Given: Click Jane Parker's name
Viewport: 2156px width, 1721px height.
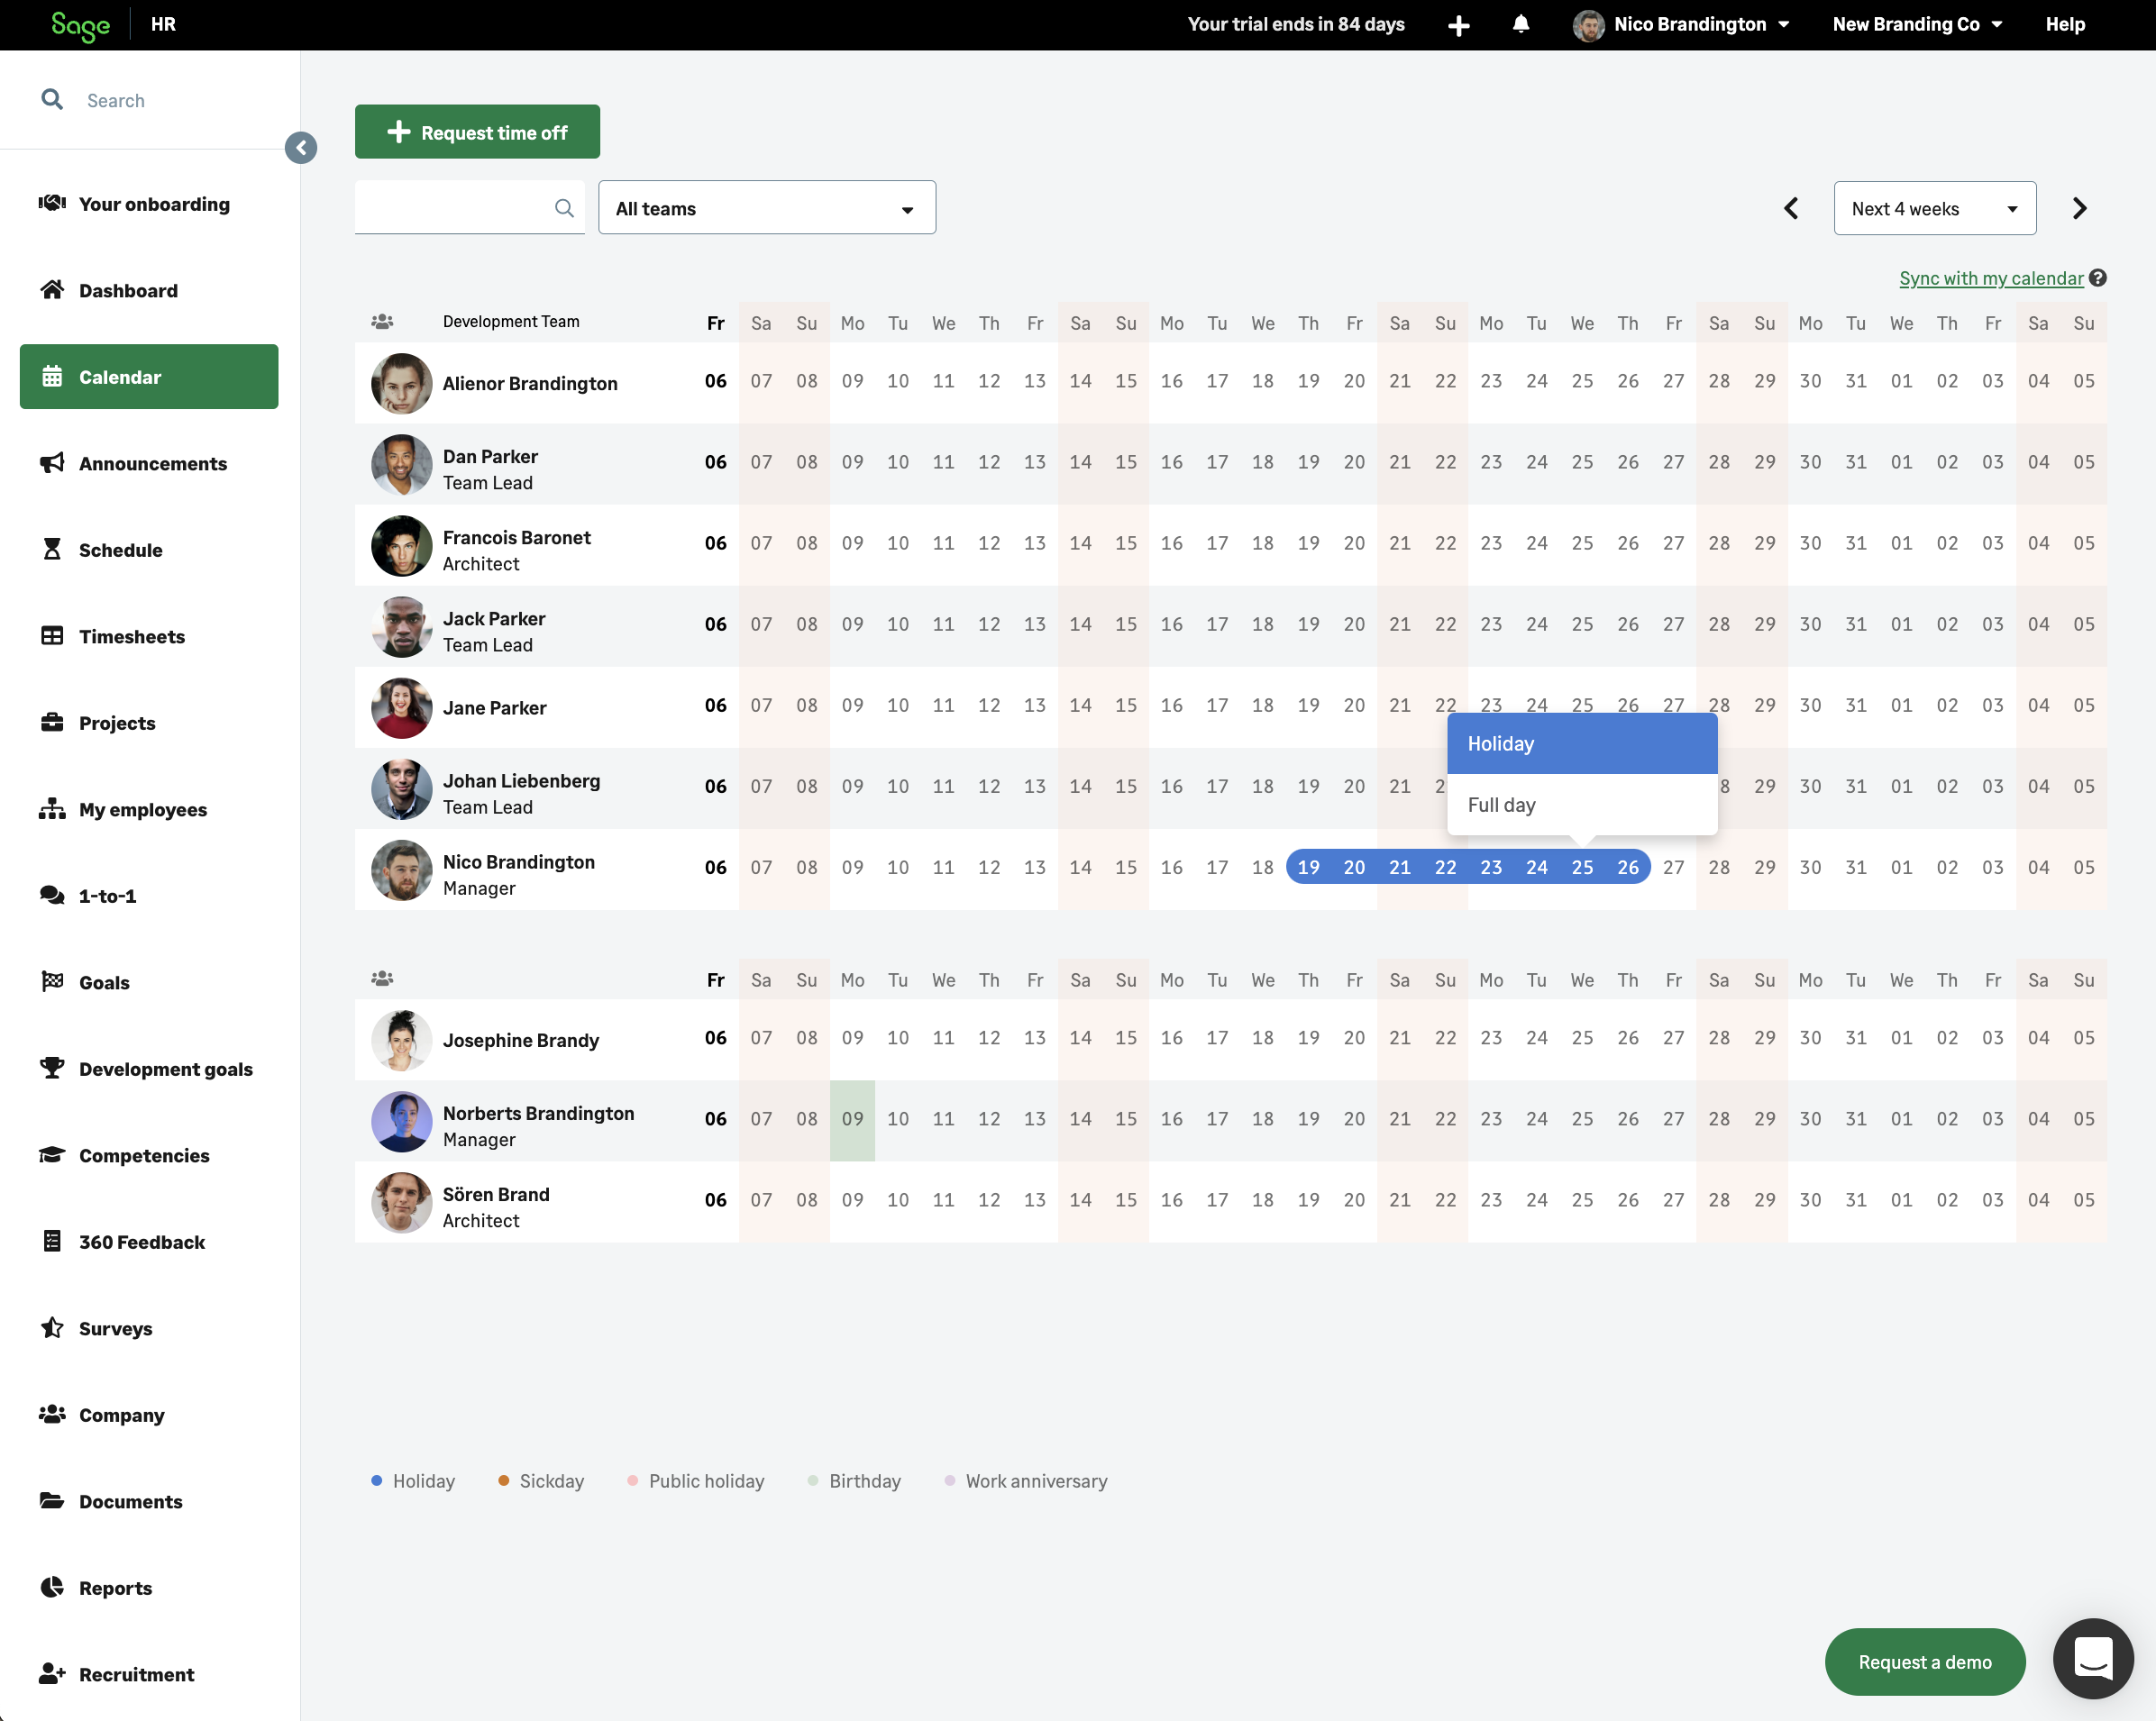Looking at the screenshot, I should pos(494,707).
